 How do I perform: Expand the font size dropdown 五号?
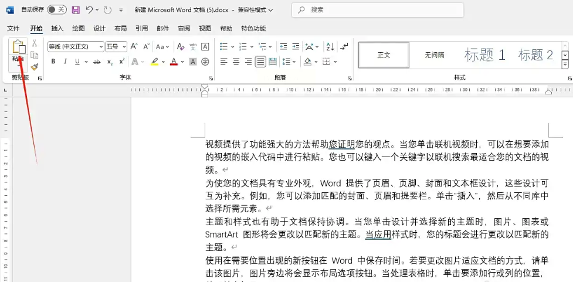(x=124, y=47)
